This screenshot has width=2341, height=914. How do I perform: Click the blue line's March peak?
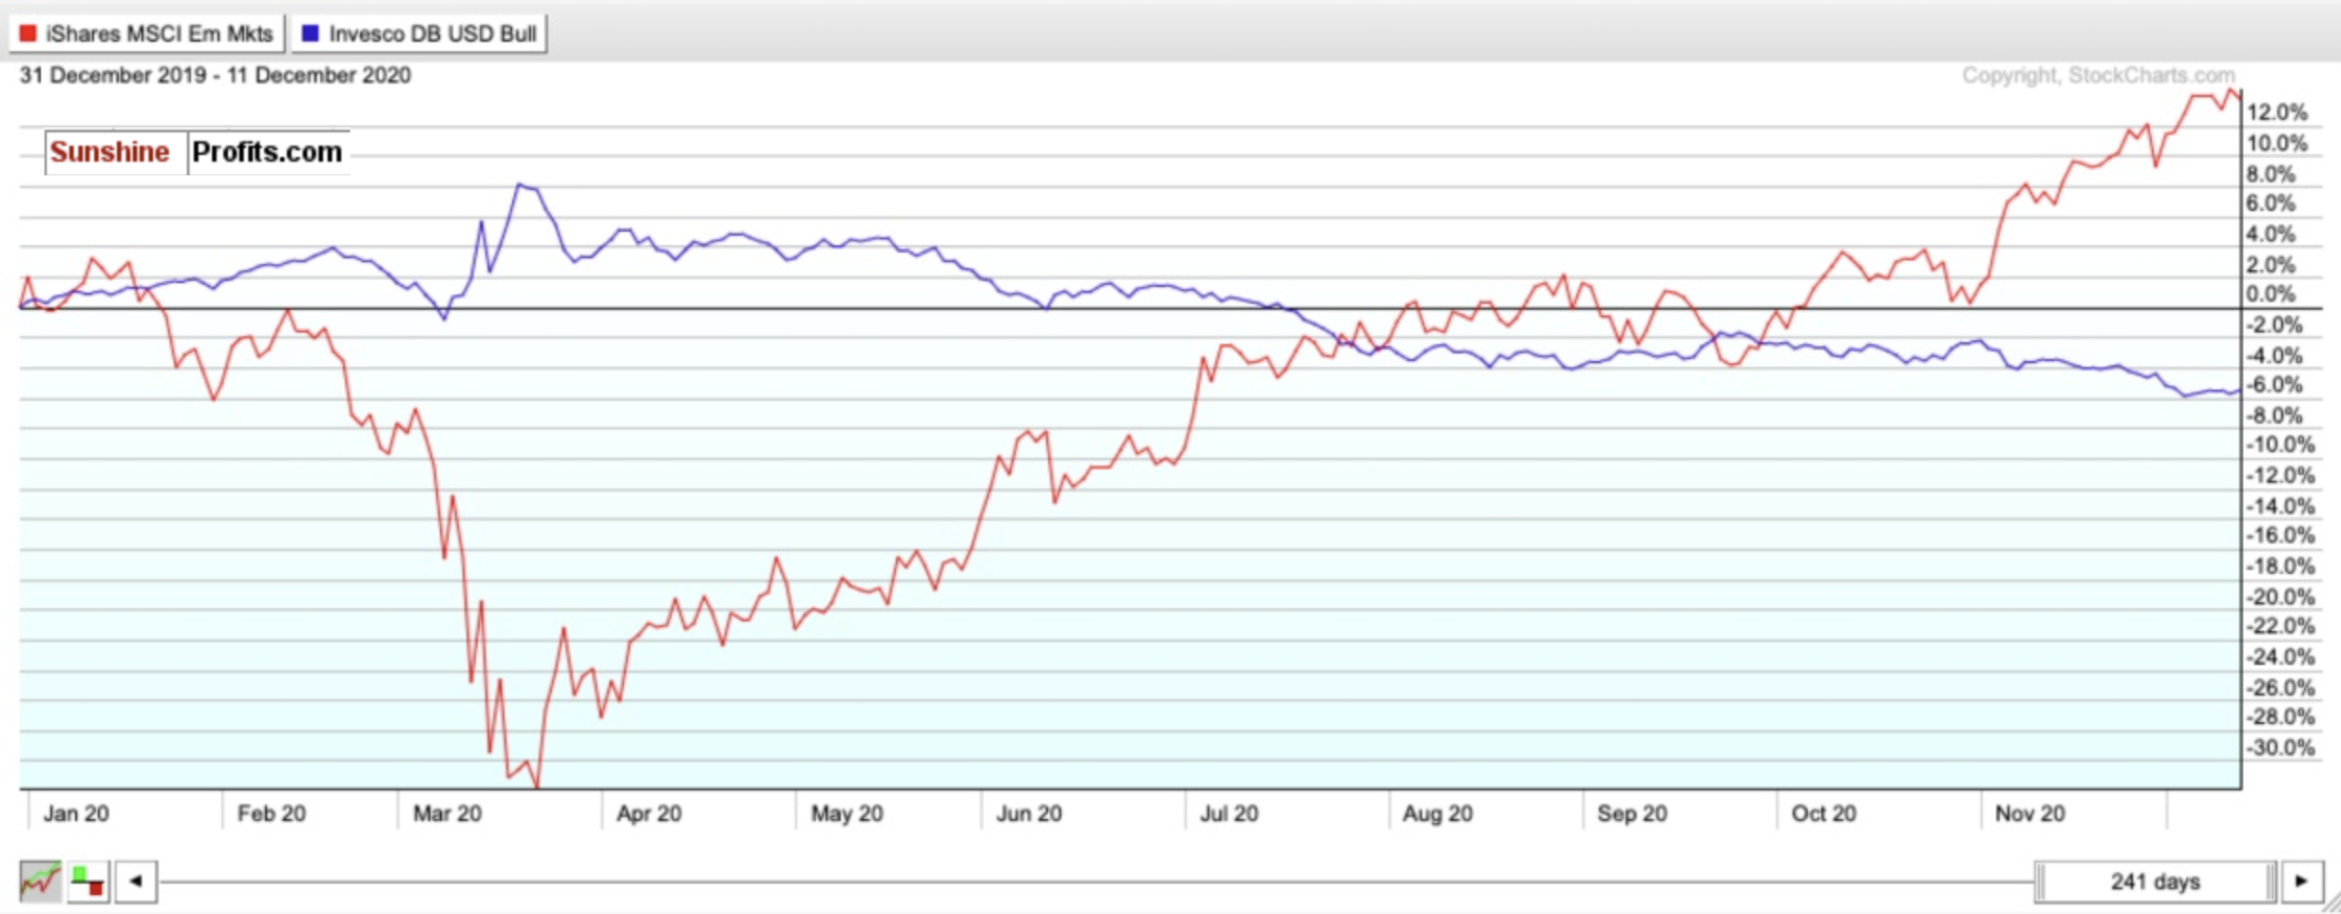519,184
